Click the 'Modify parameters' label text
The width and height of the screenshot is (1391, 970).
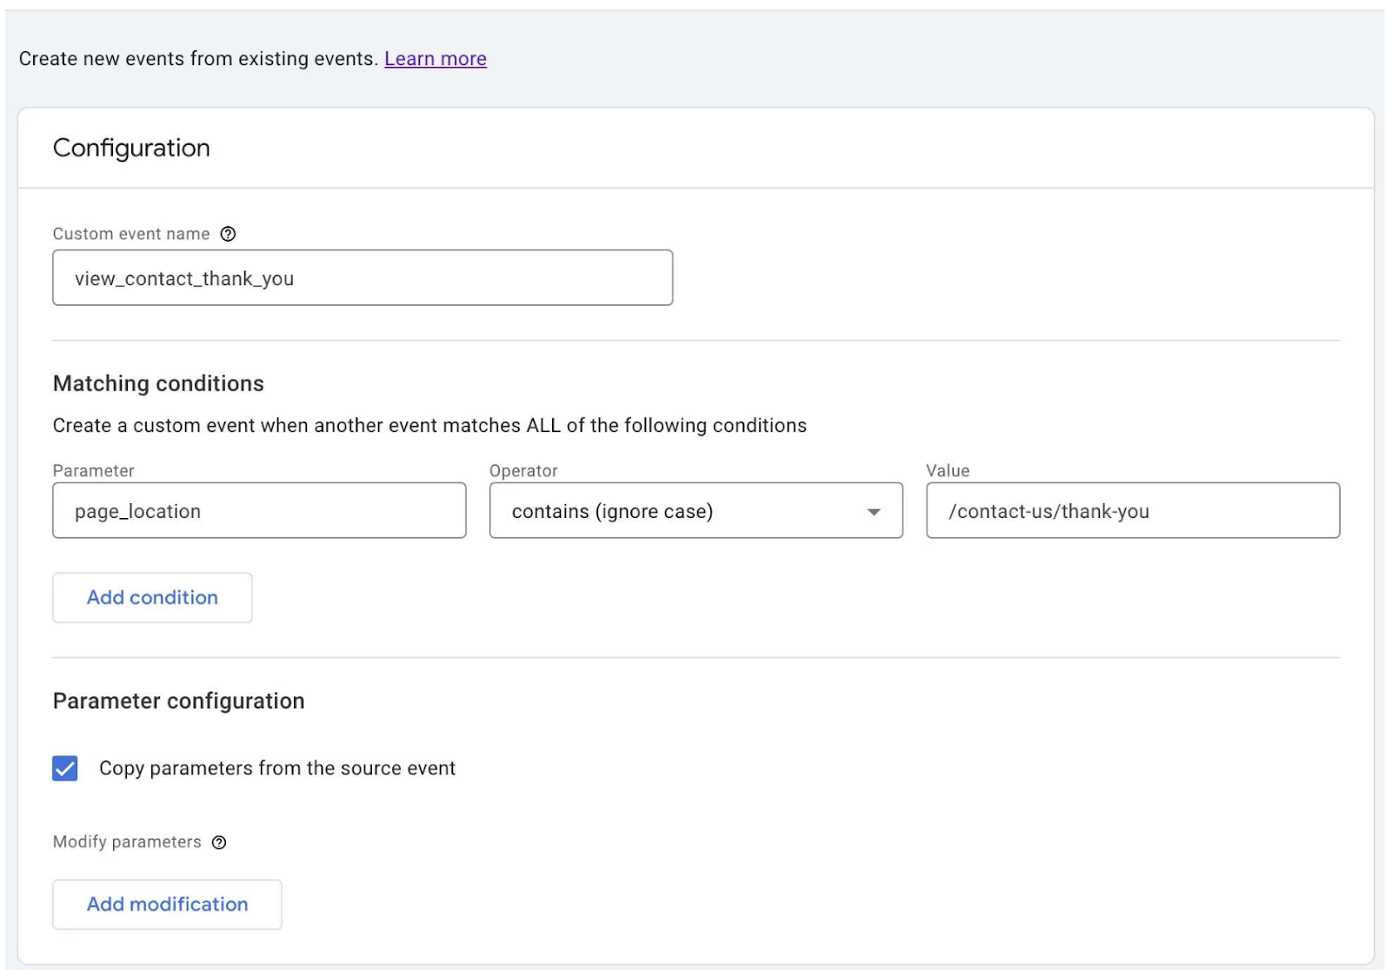[127, 841]
